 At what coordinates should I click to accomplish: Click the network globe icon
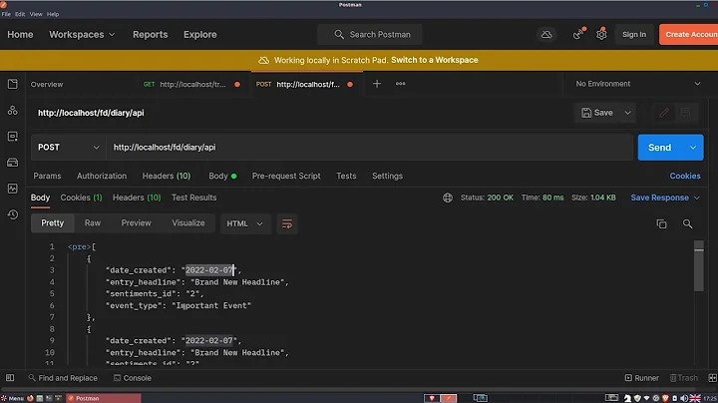pyautogui.click(x=448, y=198)
